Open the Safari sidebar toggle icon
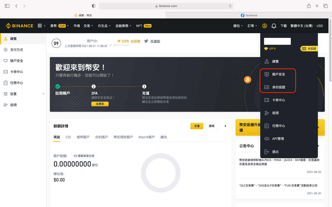332x207 pixels. (x=7, y=6)
